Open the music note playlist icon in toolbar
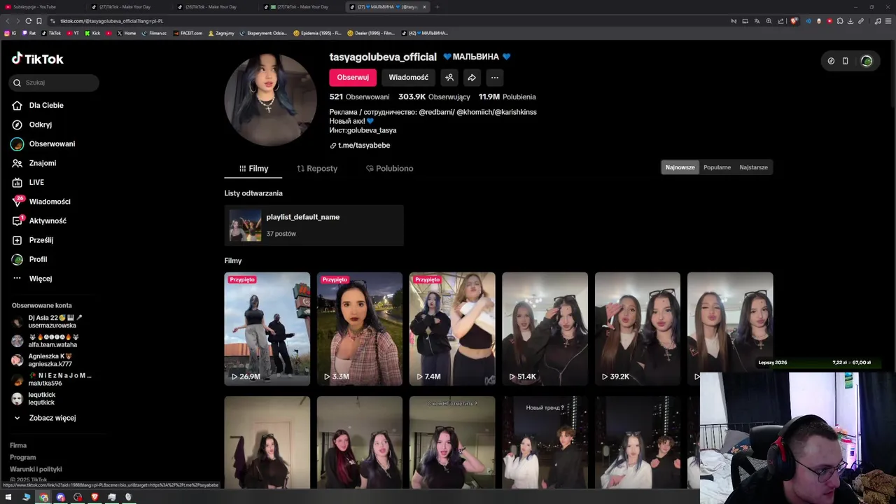 point(878,21)
